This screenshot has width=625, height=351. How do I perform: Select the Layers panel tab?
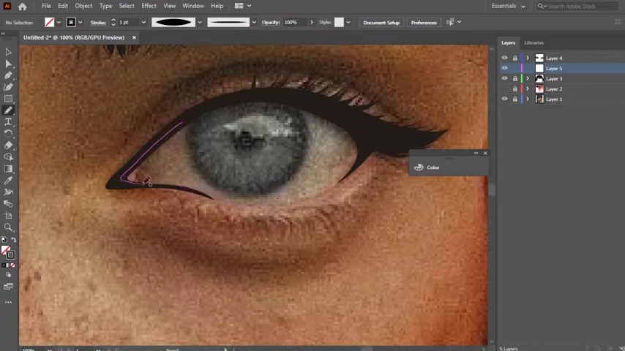point(508,42)
